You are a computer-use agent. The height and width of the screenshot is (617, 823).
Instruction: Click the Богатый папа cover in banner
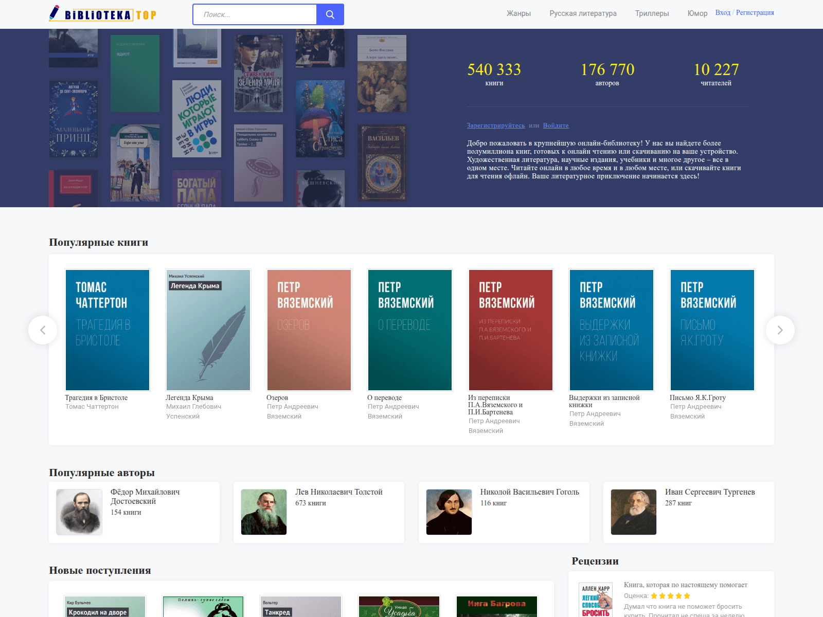click(196, 189)
